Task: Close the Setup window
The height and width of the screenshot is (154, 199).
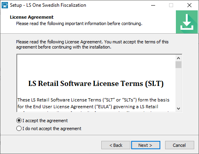Action: point(189,5)
